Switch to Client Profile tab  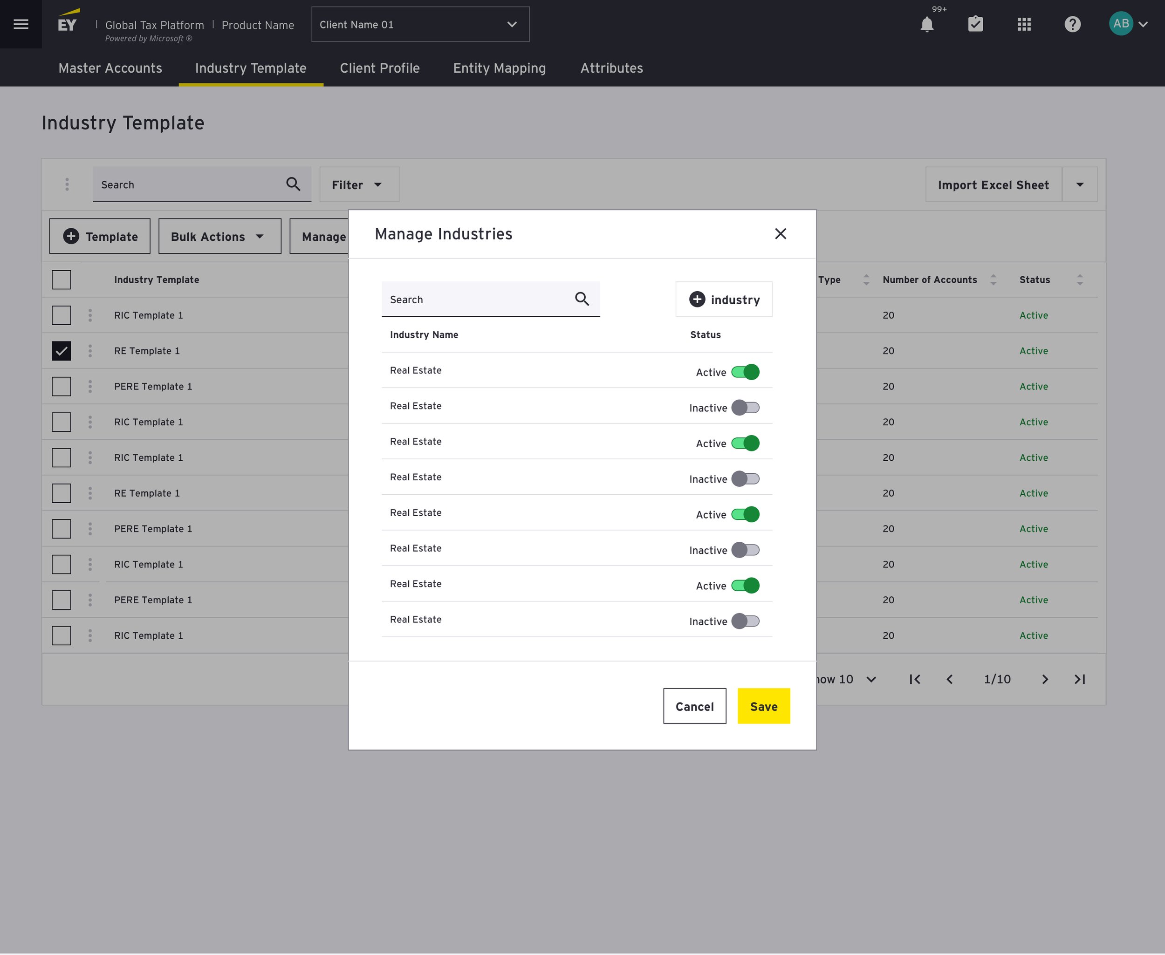380,68
